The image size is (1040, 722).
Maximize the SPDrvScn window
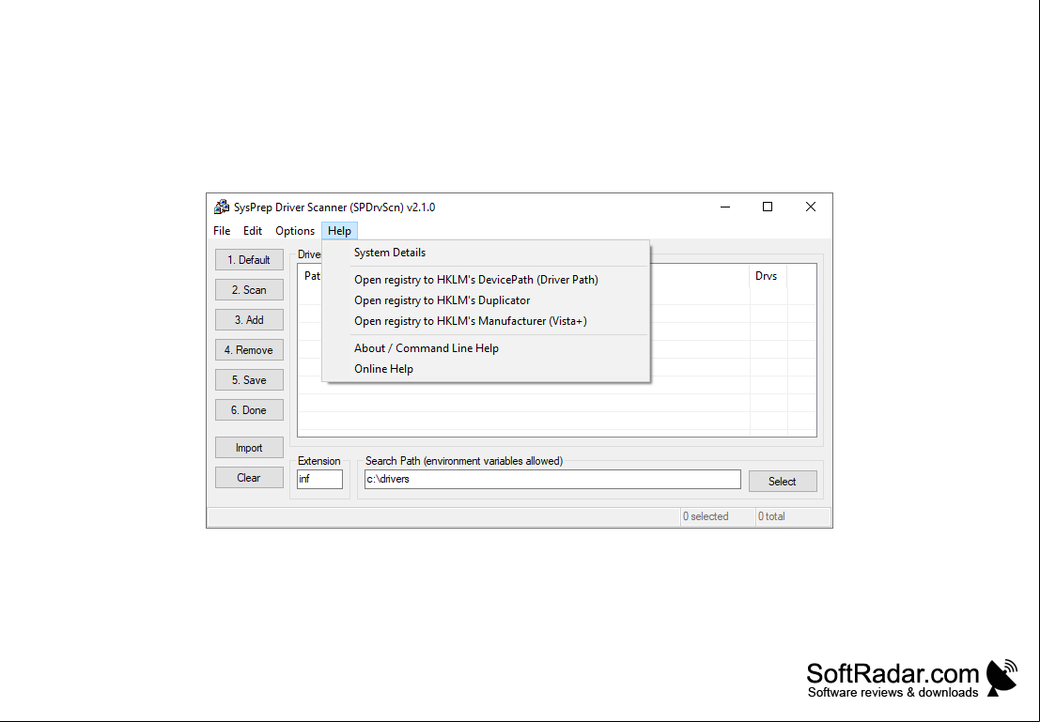[x=768, y=207]
